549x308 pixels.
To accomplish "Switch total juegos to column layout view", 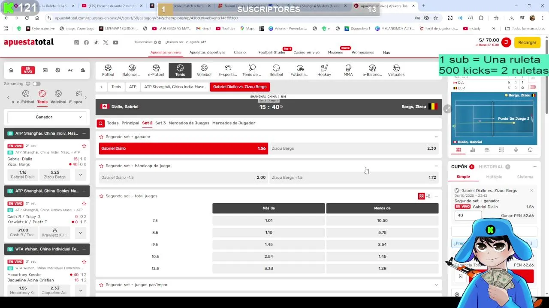I will click(x=428, y=196).
